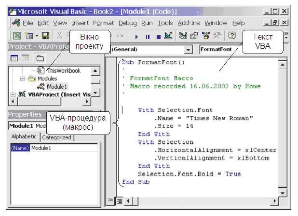Open the Run menu
298x216 pixels.
147,23
